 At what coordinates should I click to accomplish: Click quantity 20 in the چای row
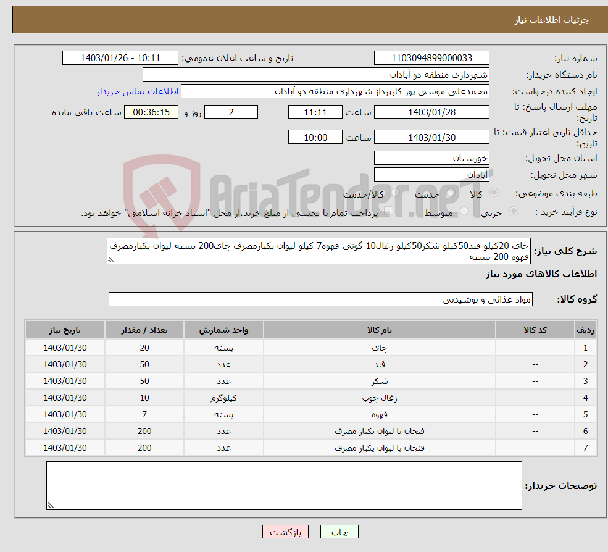(144, 348)
